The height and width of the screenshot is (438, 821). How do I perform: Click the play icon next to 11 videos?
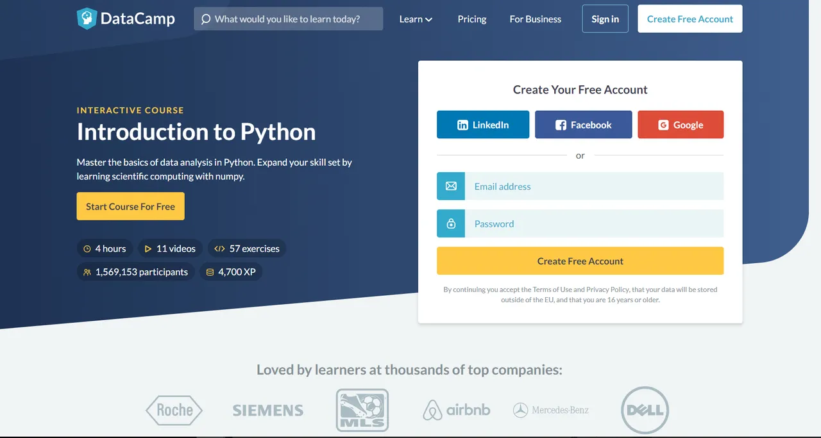(148, 248)
